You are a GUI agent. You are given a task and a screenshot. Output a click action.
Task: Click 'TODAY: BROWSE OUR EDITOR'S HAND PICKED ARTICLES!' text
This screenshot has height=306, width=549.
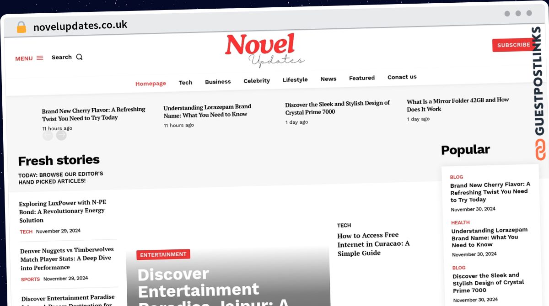coord(61,178)
